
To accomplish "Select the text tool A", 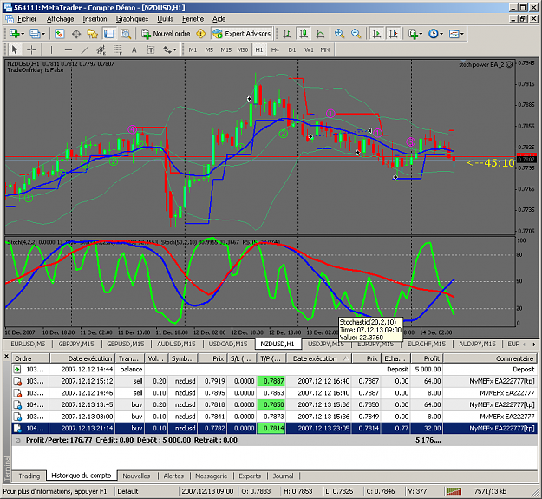I will click(134, 49).
